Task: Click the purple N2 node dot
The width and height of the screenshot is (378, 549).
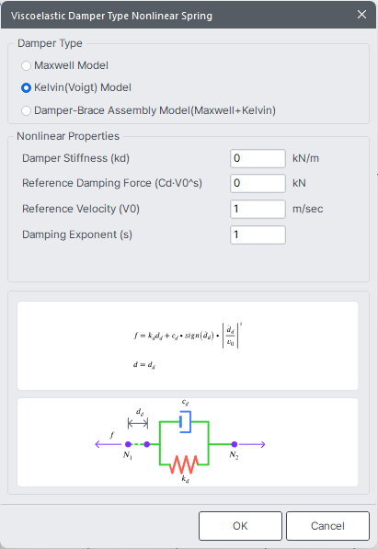Action: point(235,444)
